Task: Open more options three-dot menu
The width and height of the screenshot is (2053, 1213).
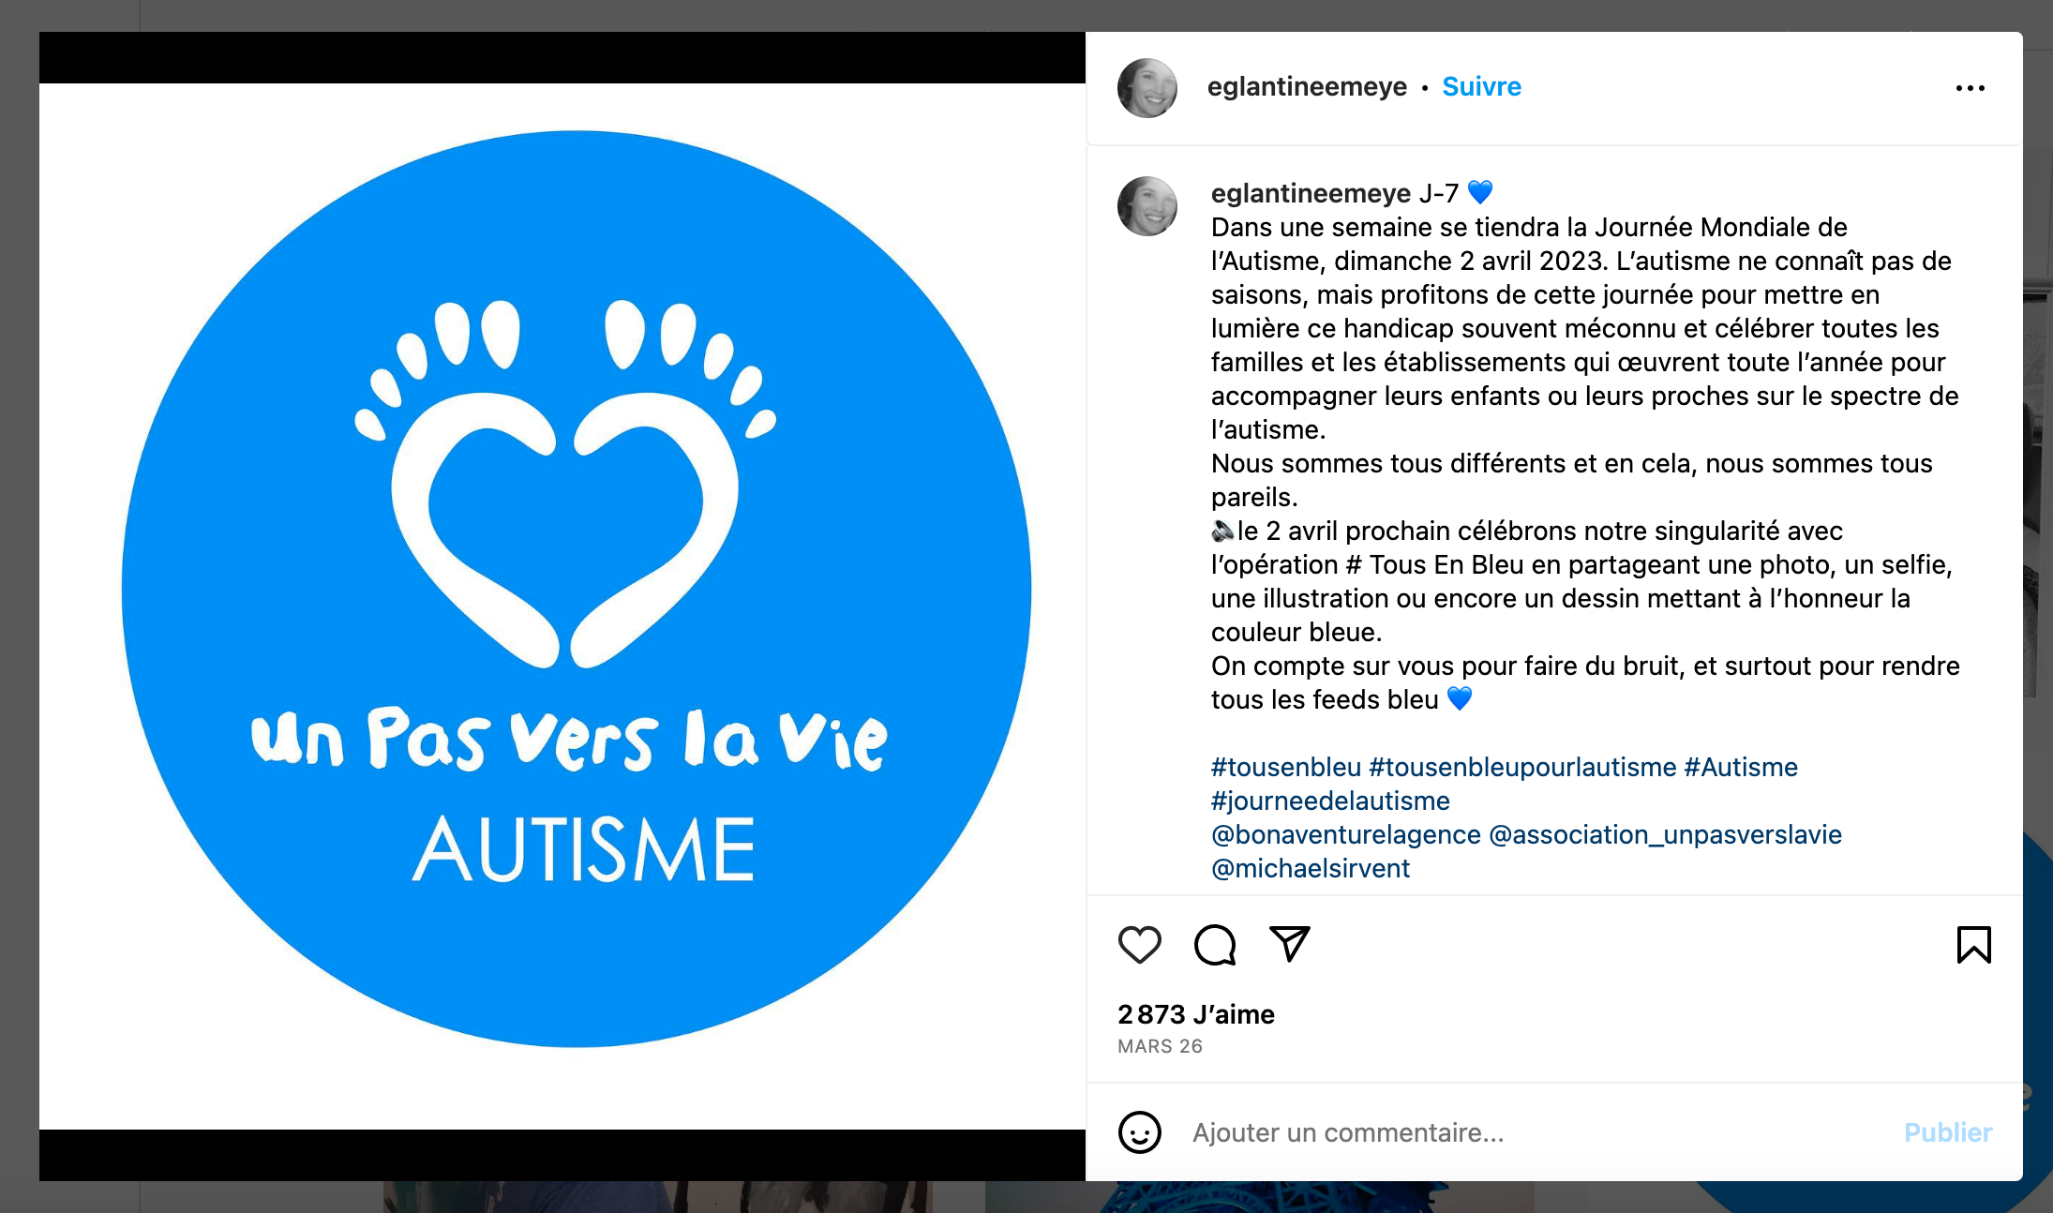Action: pos(1970,88)
